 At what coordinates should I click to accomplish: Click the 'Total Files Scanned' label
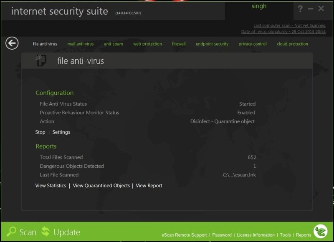[61, 157]
